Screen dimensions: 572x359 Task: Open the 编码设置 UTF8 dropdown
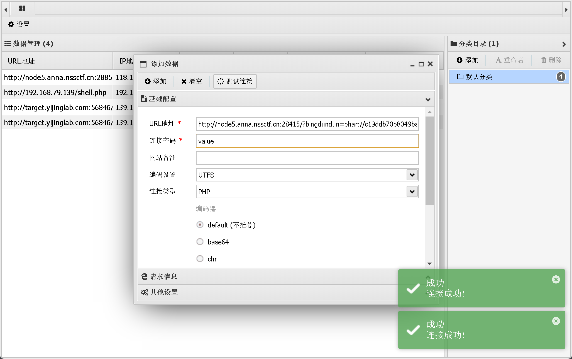[x=412, y=175]
